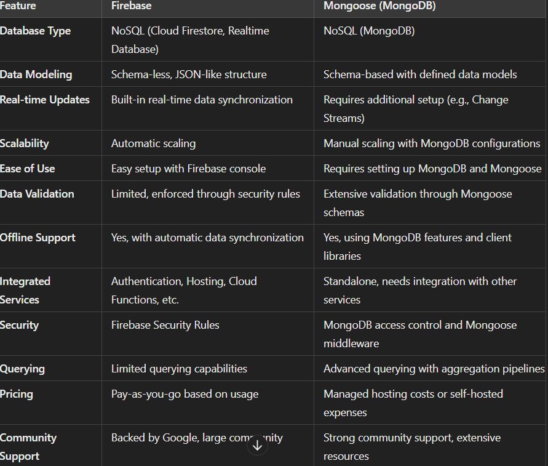The width and height of the screenshot is (548, 466).
Task: Click the Data Modeling row label
Action: 36,74
